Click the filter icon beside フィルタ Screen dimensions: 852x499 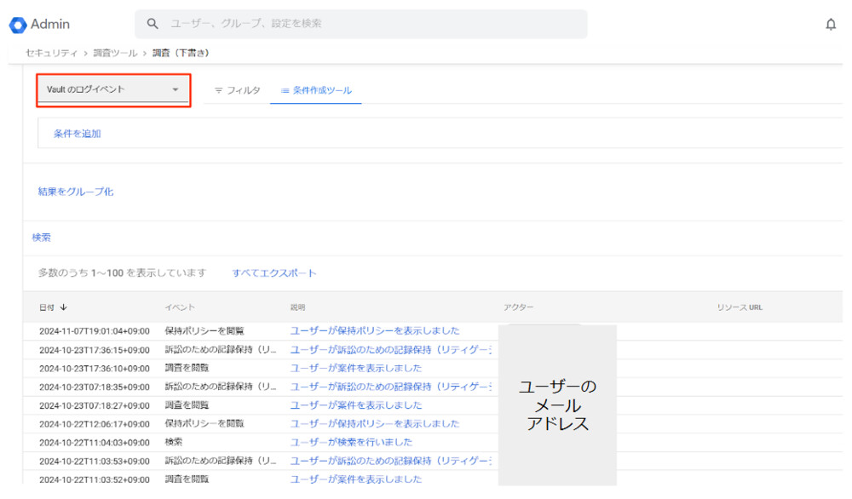click(218, 90)
